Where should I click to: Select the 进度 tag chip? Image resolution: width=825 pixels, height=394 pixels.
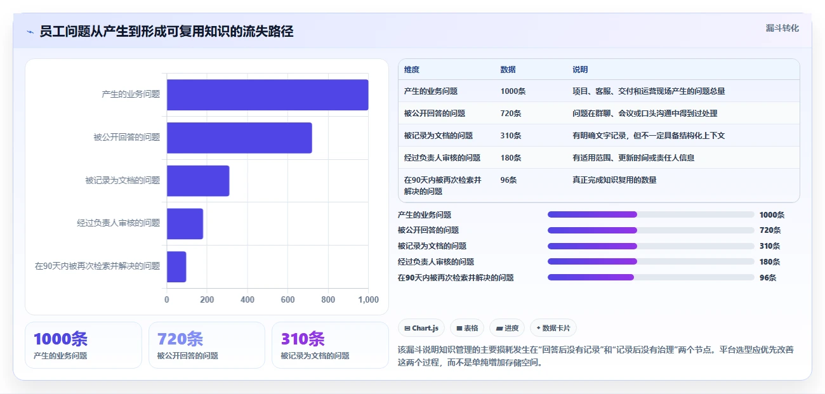pyautogui.click(x=507, y=328)
